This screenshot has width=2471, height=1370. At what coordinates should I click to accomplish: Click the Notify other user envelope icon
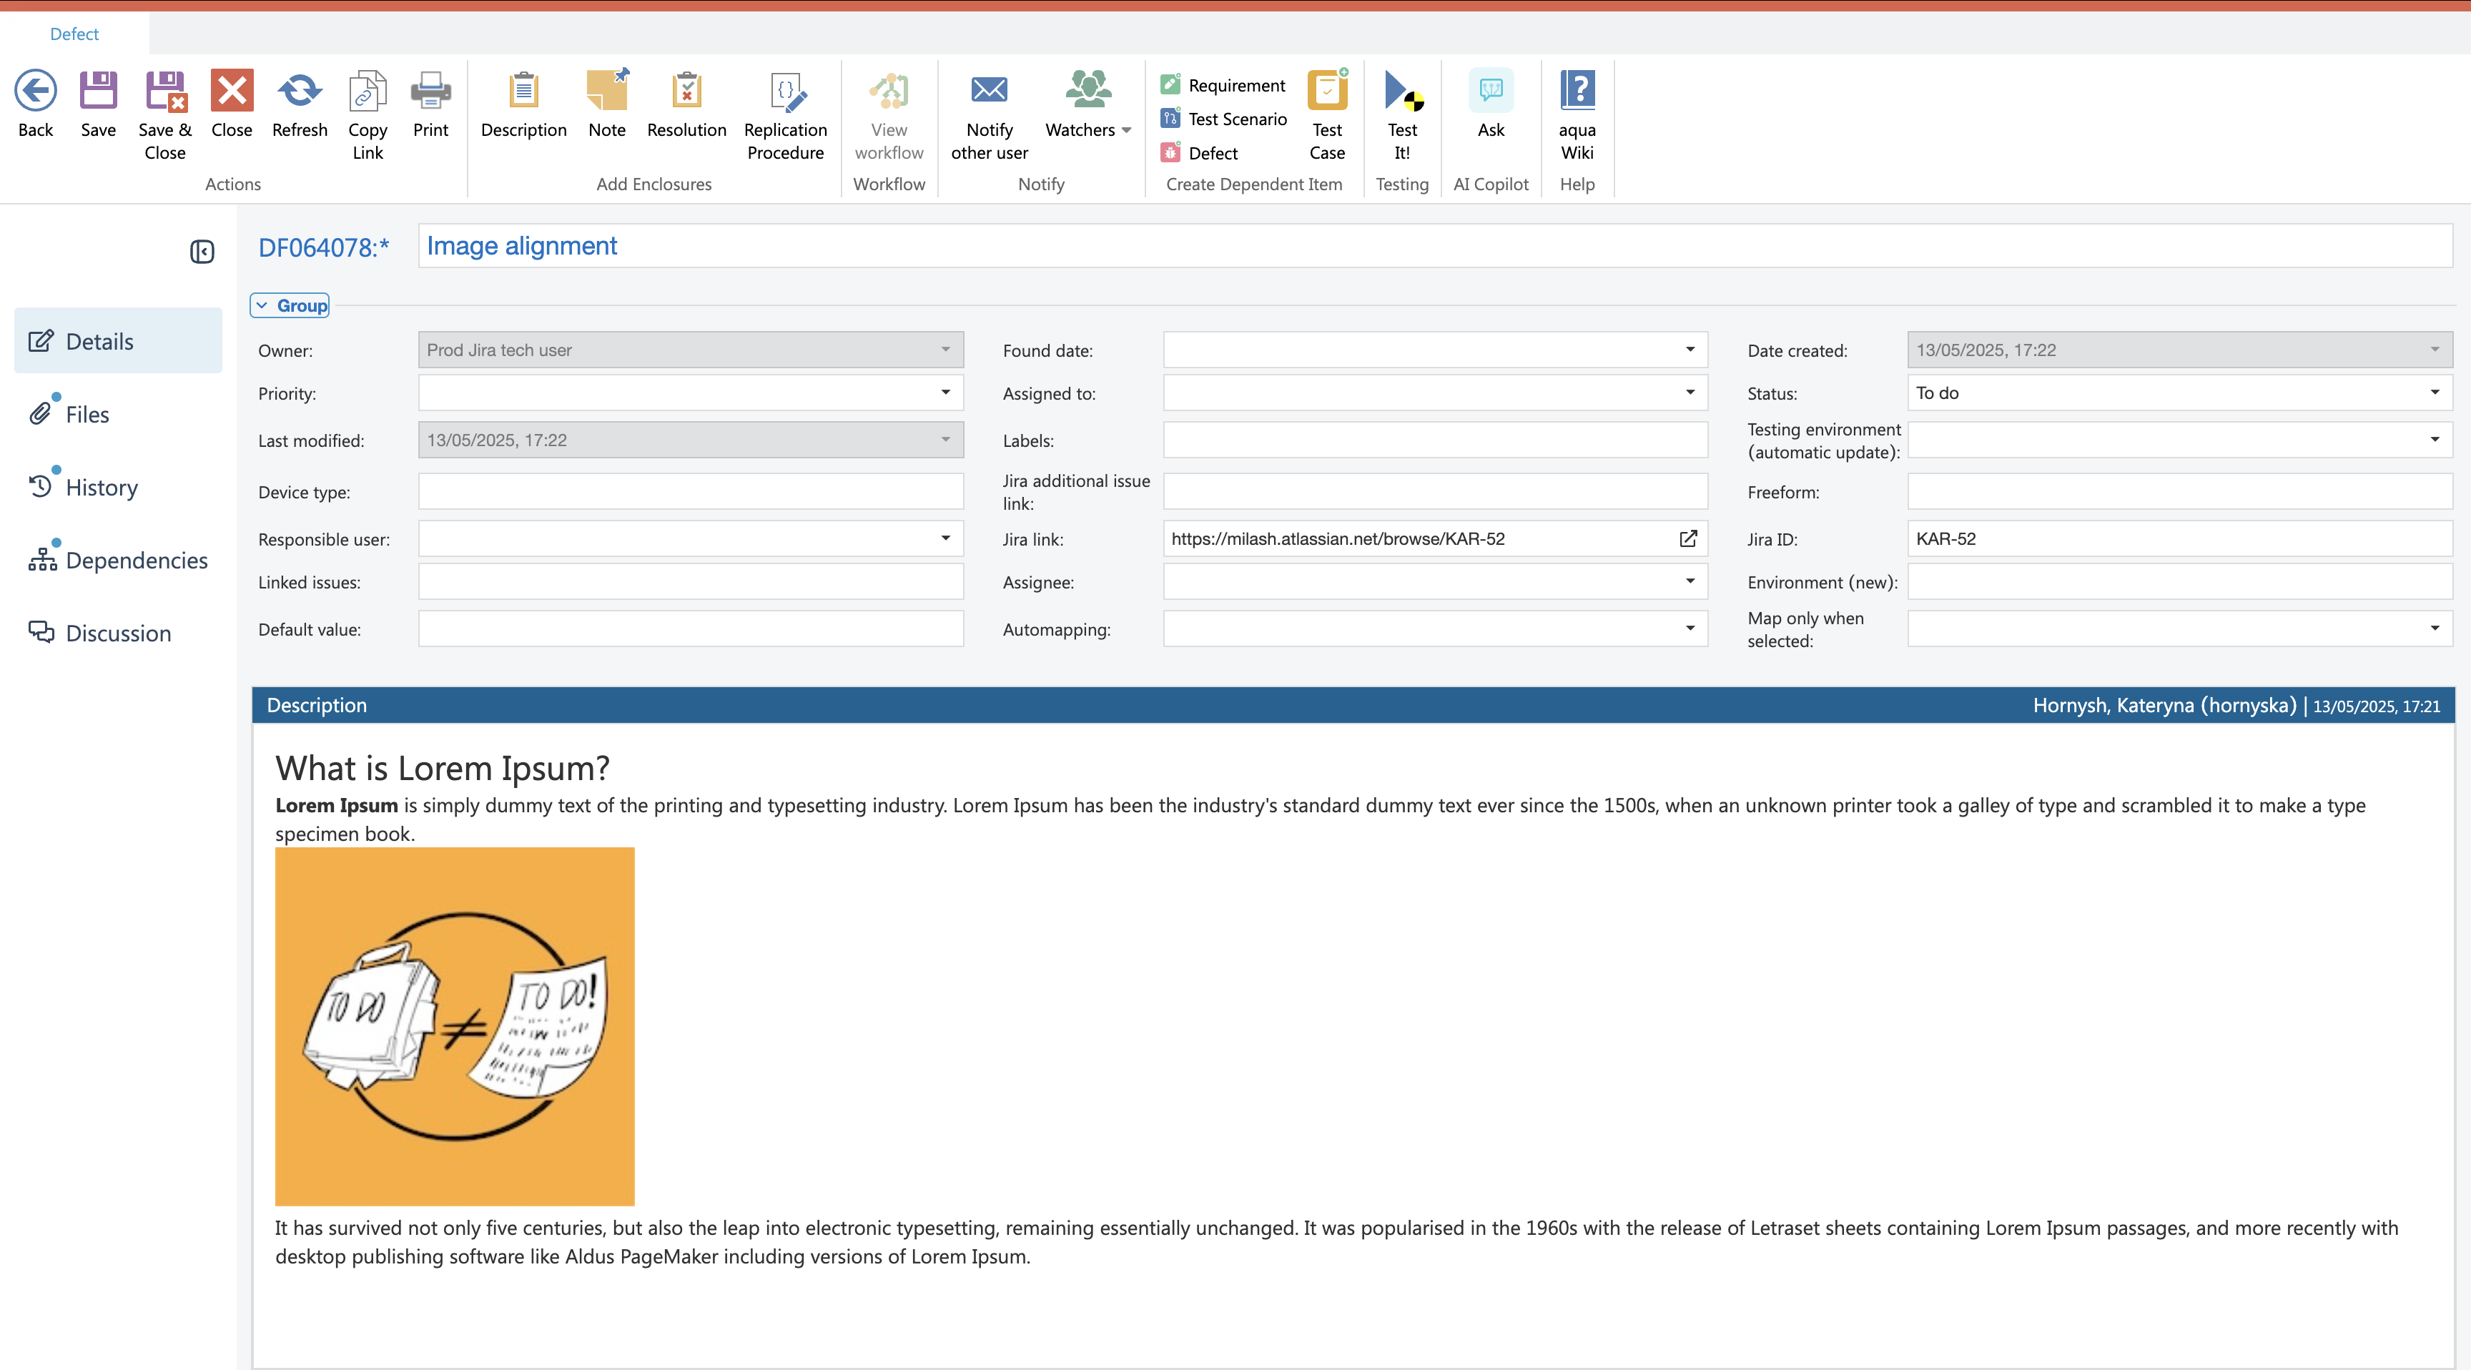(989, 90)
